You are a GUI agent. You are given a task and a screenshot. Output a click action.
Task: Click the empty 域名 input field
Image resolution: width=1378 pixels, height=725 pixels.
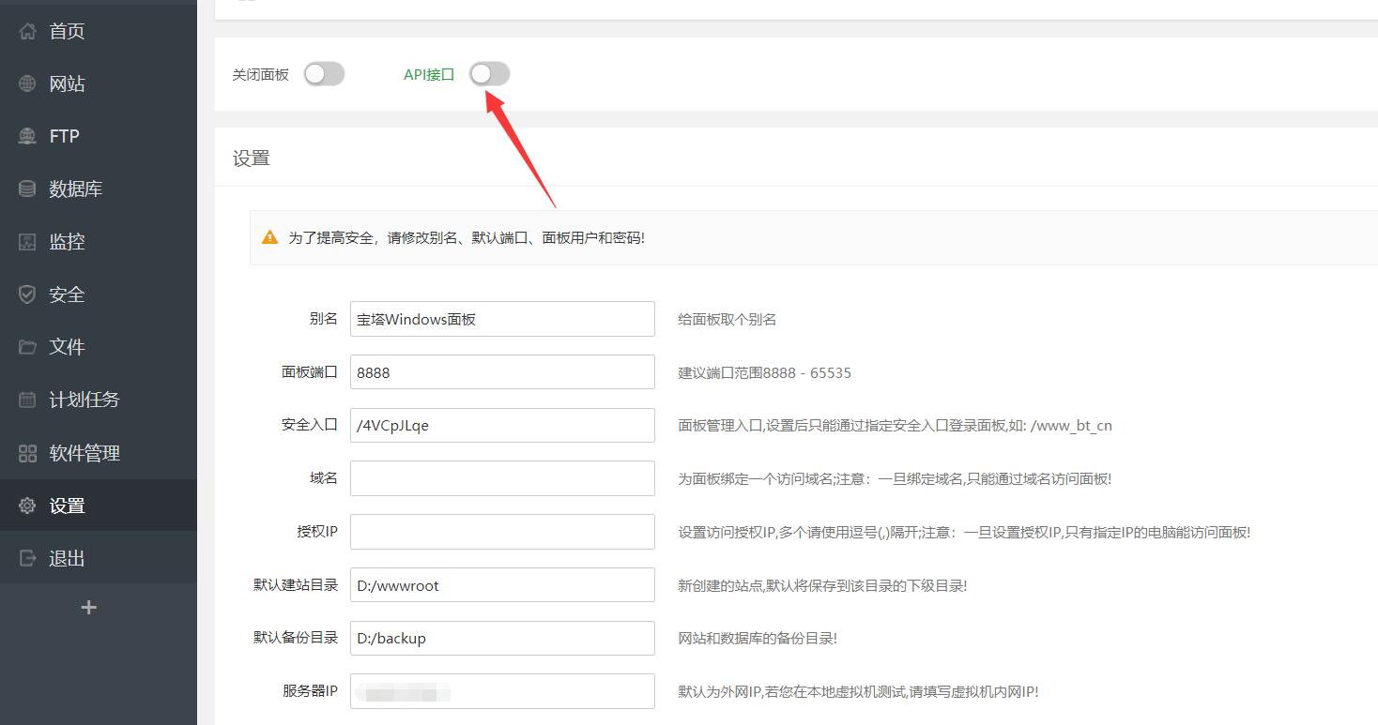[502, 478]
